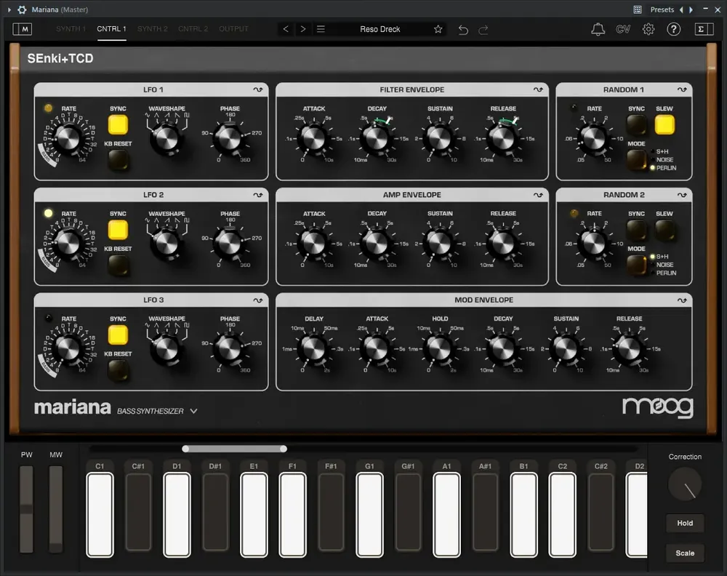Toggle the Random 1 SLEW button
Image resolution: width=727 pixels, height=576 pixels.
click(664, 124)
